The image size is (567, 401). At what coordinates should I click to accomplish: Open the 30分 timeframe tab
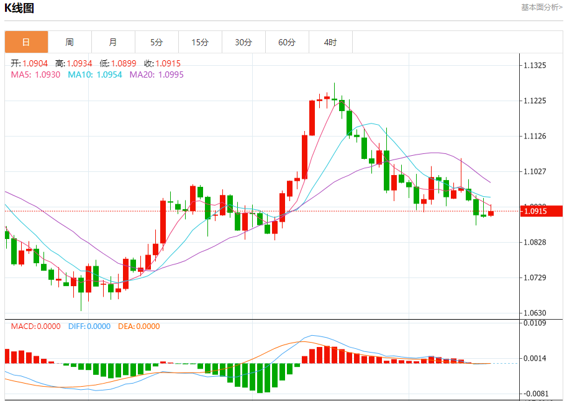point(243,42)
